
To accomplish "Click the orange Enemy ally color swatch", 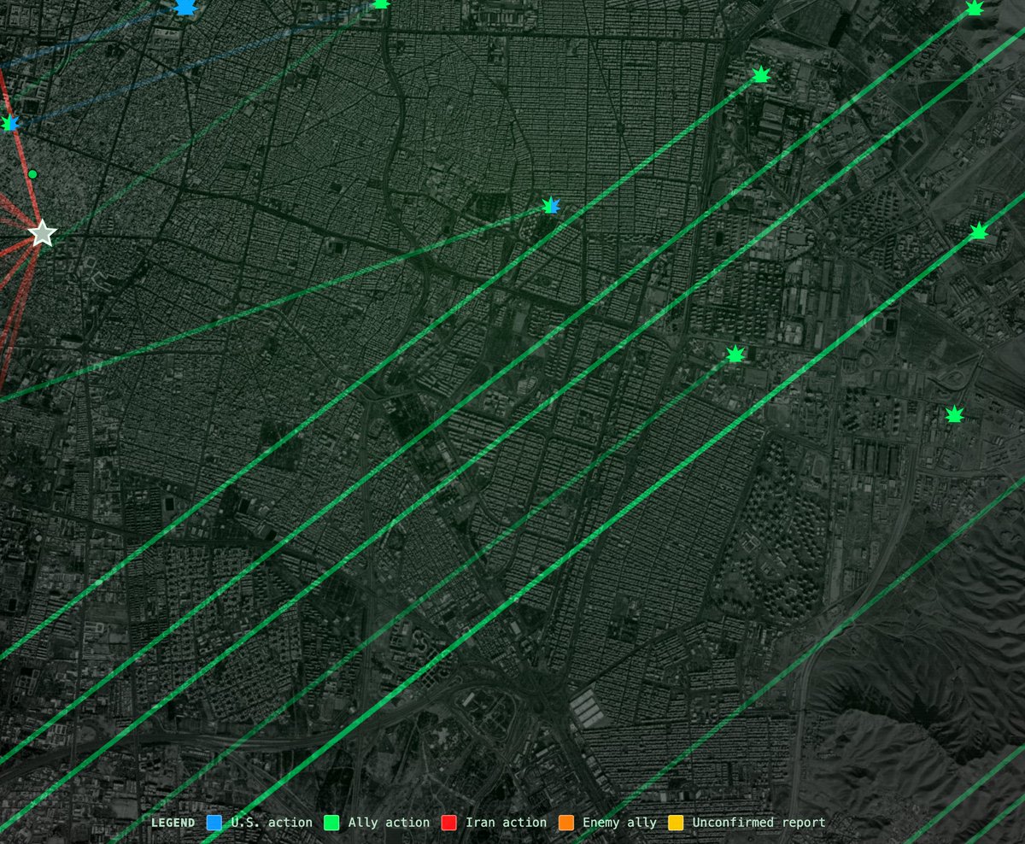I will click(x=565, y=823).
